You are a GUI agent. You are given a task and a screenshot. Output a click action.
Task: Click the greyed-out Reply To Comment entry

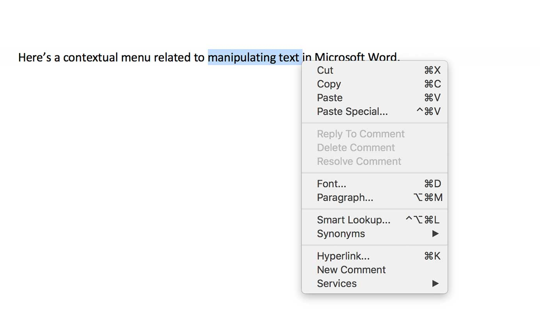coord(361,134)
